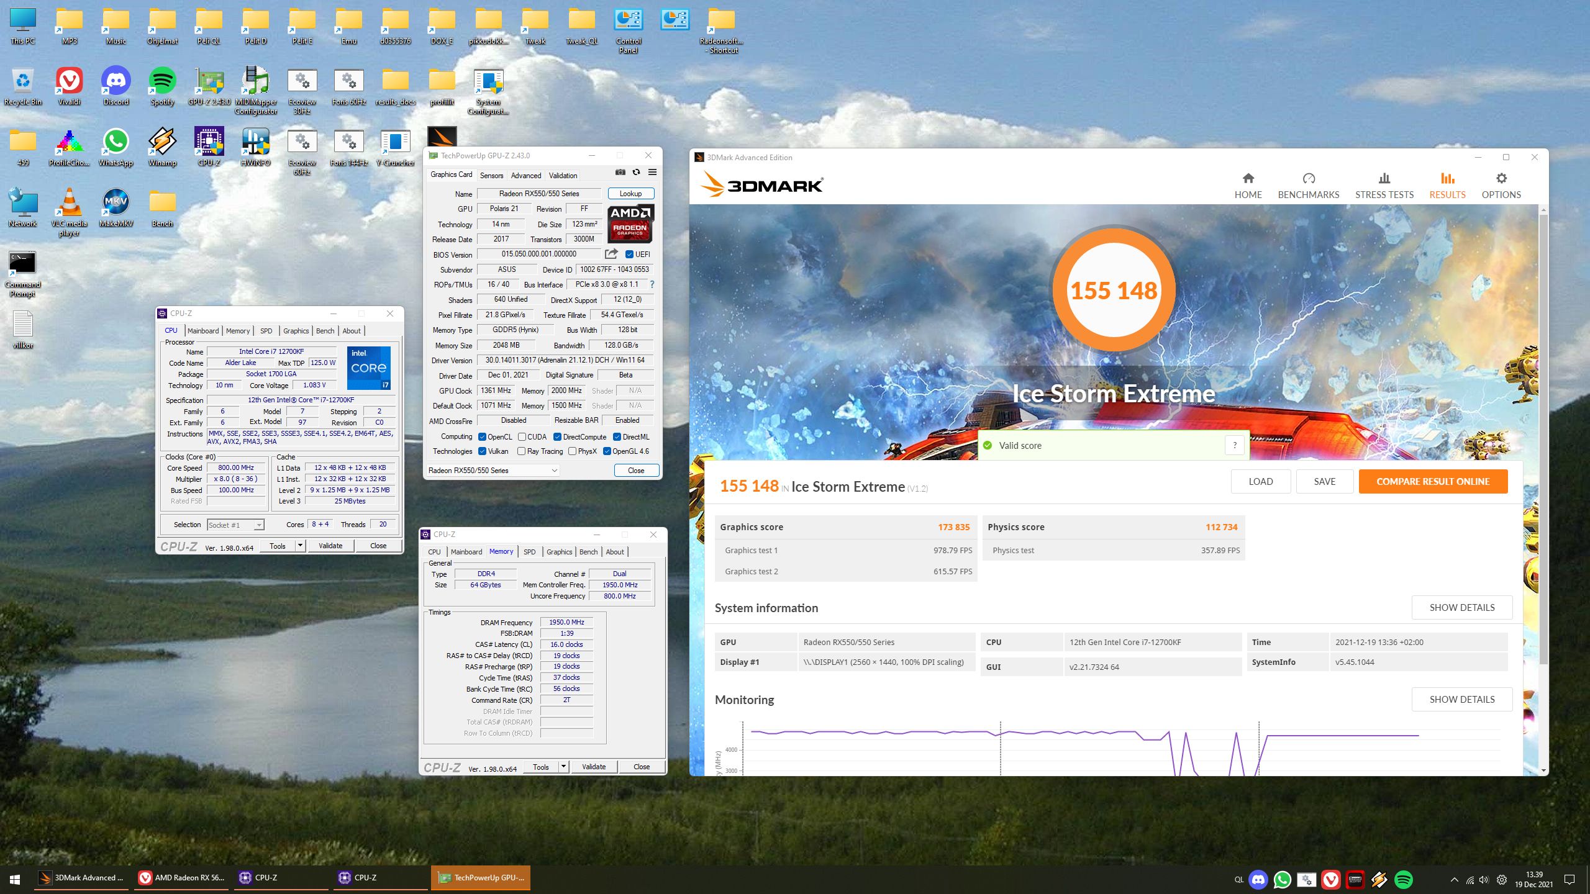Open the Recycle Bin
The image size is (1590, 894).
pyautogui.click(x=22, y=87)
